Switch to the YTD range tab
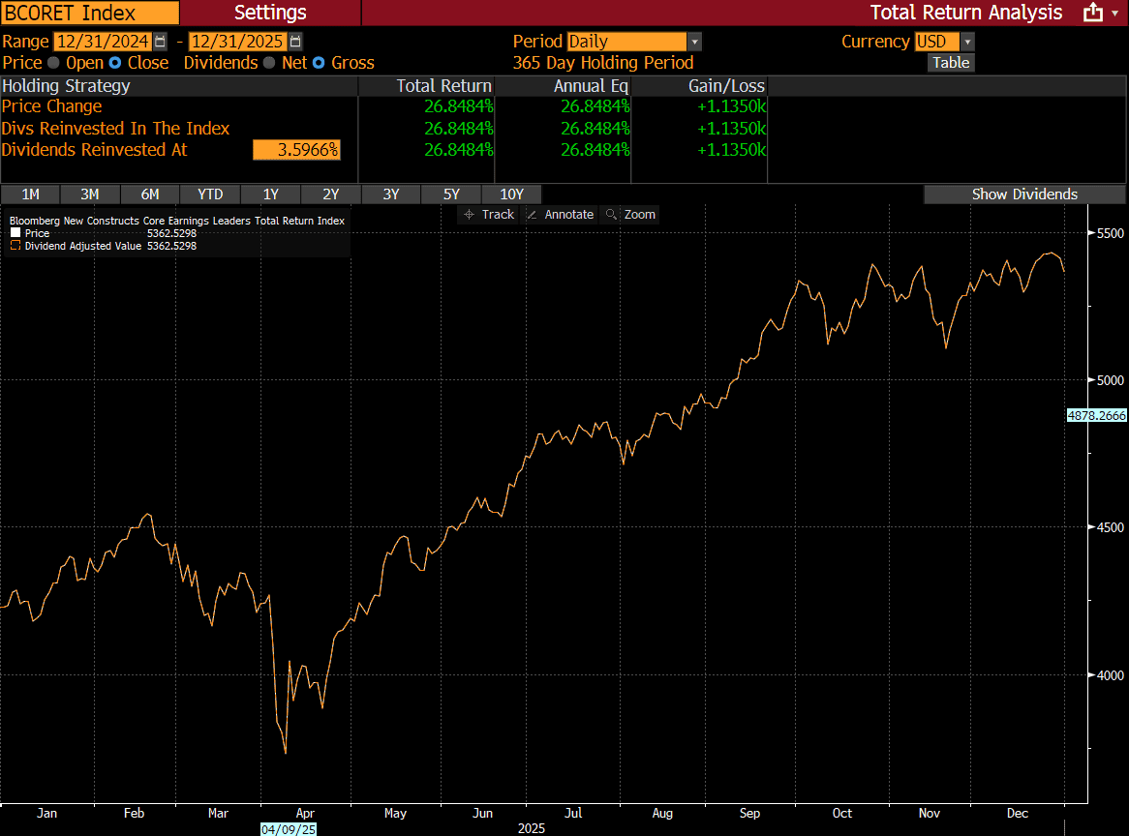The width and height of the screenshot is (1129, 836). coord(210,194)
